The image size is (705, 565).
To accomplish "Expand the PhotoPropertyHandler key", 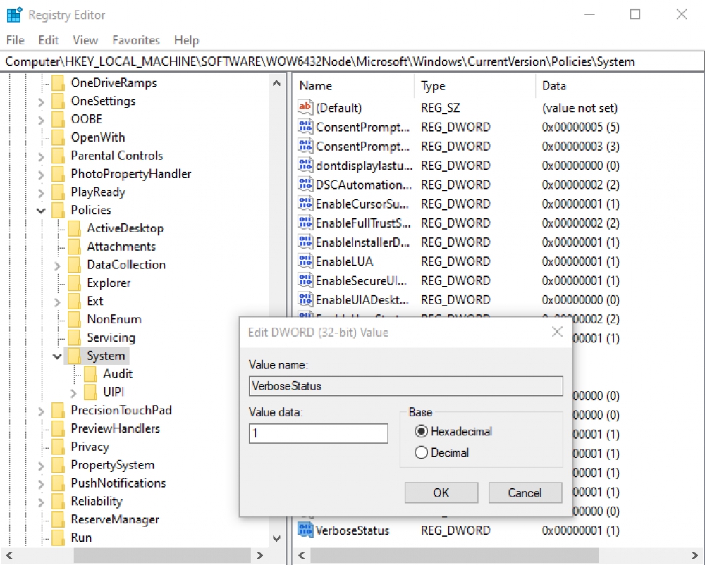I will pyautogui.click(x=42, y=175).
